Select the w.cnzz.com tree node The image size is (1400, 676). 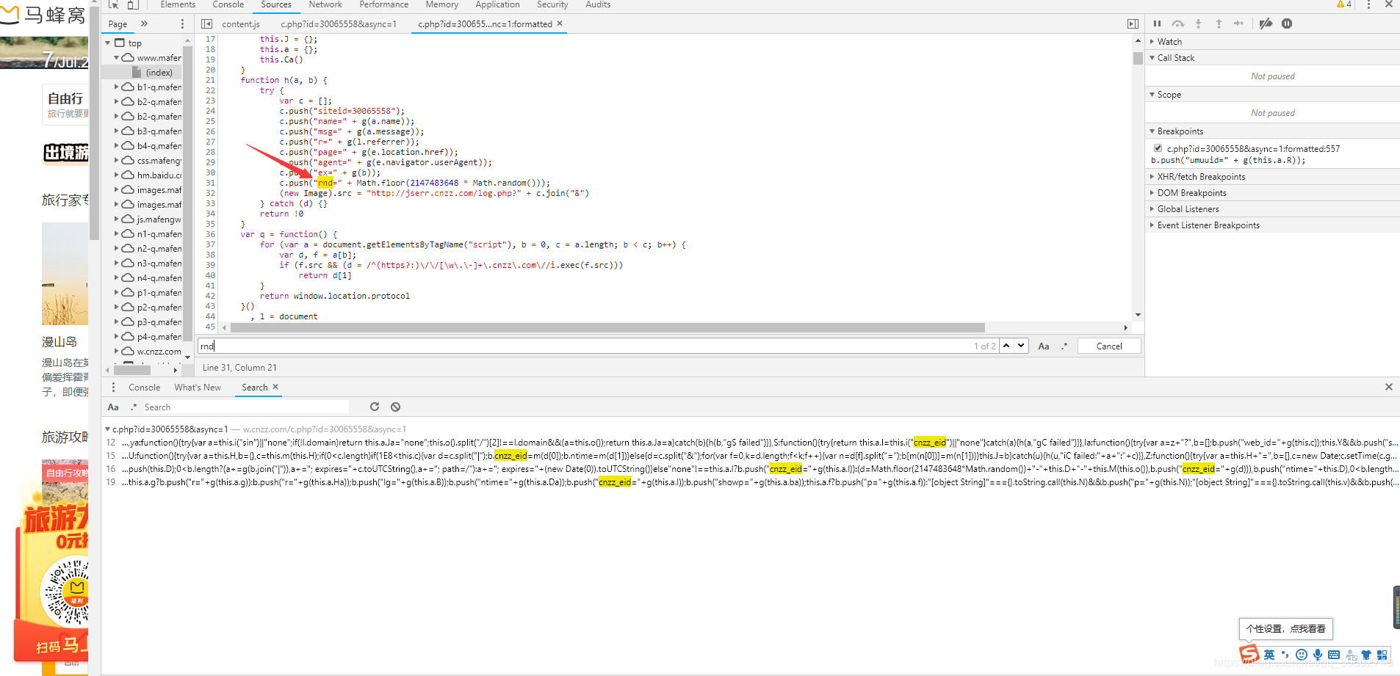point(159,352)
